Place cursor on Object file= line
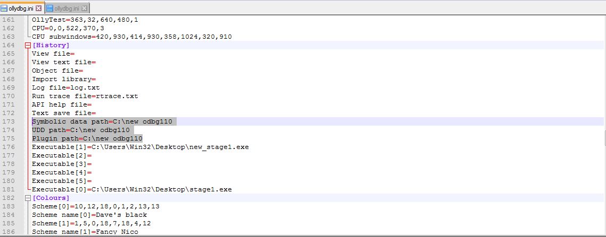Screen dimensions: 606x237 click(57, 71)
